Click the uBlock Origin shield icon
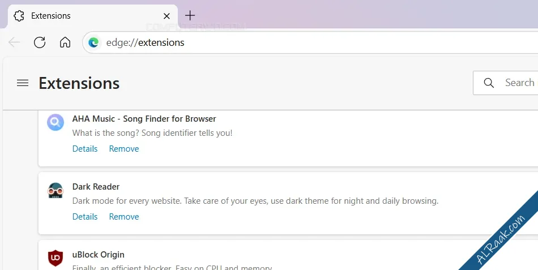The height and width of the screenshot is (270, 538). (55, 258)
